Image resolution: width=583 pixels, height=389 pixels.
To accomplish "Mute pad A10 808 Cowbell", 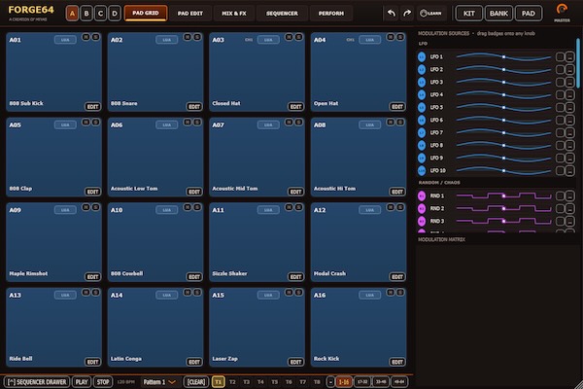I will point(188,207).
